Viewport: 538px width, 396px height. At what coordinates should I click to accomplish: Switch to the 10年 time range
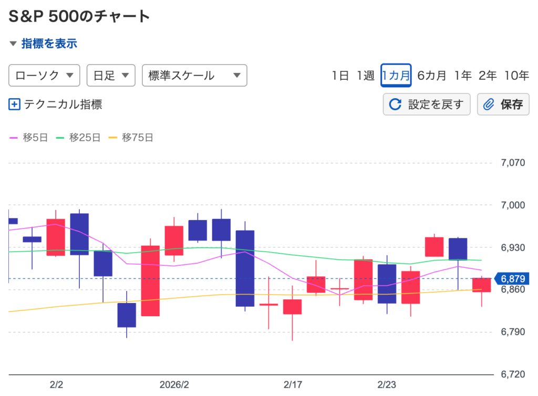click(x=516, y=76)
